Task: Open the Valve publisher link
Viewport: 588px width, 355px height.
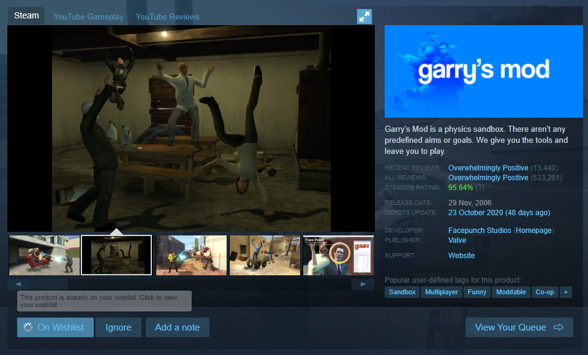Action: [457, 240]
